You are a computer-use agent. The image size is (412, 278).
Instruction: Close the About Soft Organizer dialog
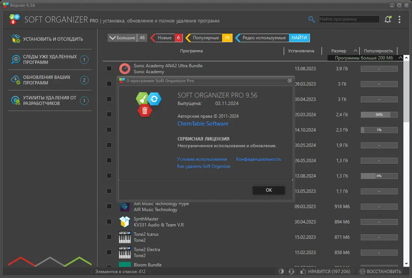289,81
